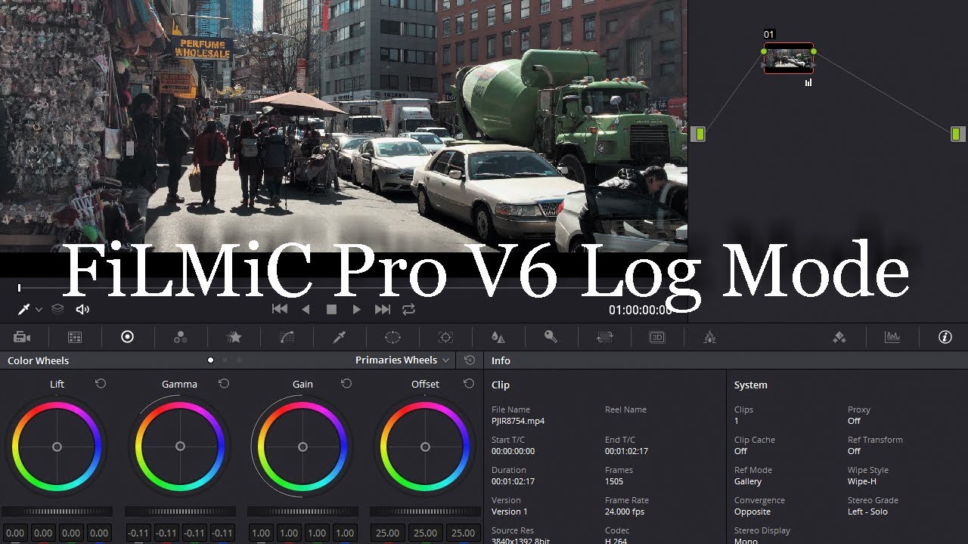
Task: Click the viewer eyedropper picker tool
Action: (x=23, y=309)
